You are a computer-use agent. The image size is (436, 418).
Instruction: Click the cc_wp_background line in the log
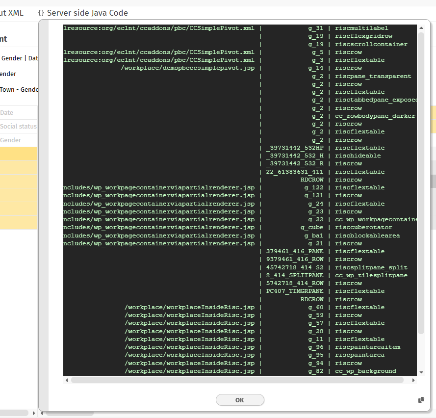point(365,371)
